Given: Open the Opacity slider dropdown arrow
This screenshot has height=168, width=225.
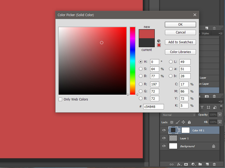Looking at the screenshot, I should (x=220, y=115).
